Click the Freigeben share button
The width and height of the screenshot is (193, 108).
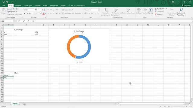186,6
